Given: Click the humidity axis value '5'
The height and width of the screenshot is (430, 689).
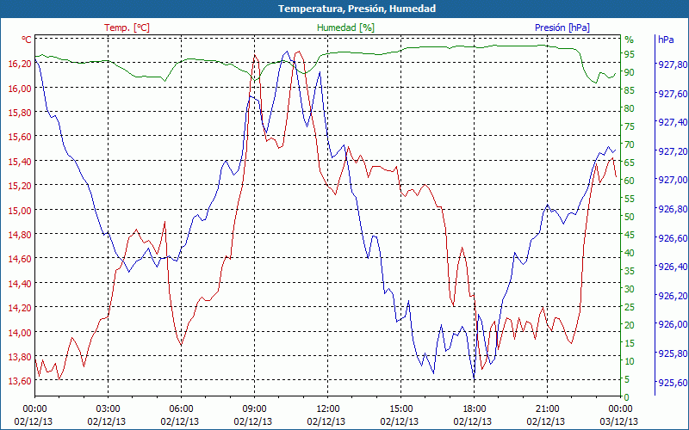Looking at the screenshot, I should coord(627,379).
